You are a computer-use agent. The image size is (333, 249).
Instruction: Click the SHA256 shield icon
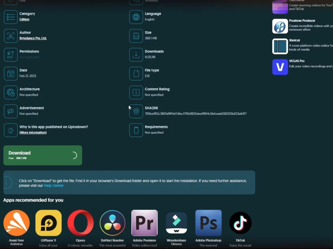pos(136,111)
